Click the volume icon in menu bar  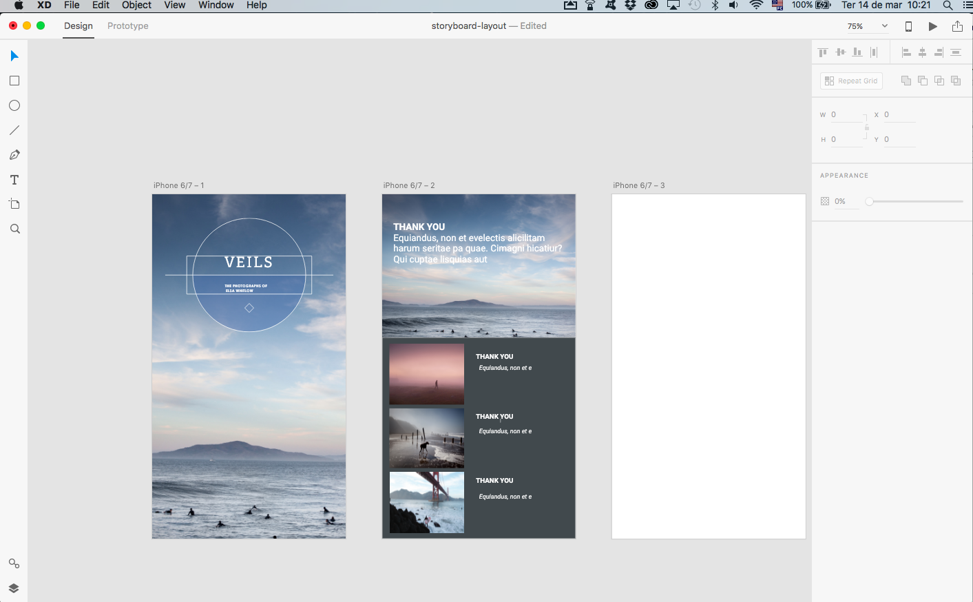point(734,6)
